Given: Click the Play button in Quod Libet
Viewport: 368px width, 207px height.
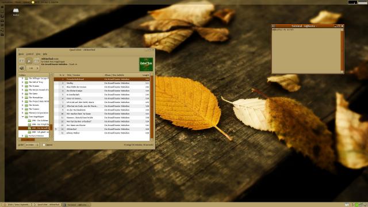Looking at the screenshot, I should [x=29, y=61].
